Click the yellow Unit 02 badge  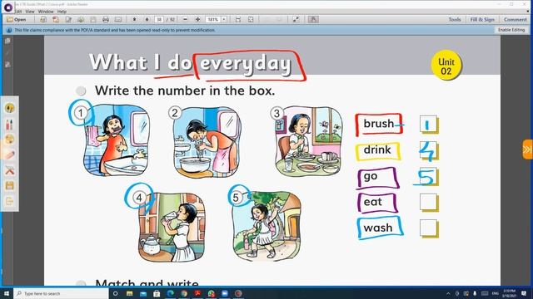pos(446,66)
